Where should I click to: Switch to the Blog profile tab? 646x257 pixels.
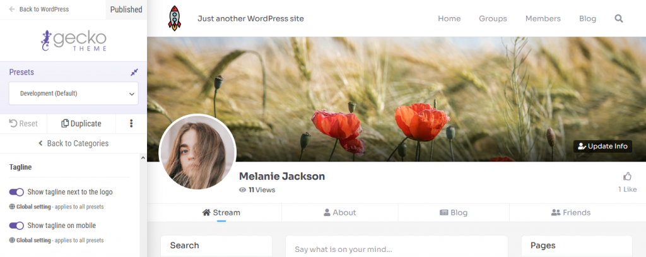tap(454, 213)
